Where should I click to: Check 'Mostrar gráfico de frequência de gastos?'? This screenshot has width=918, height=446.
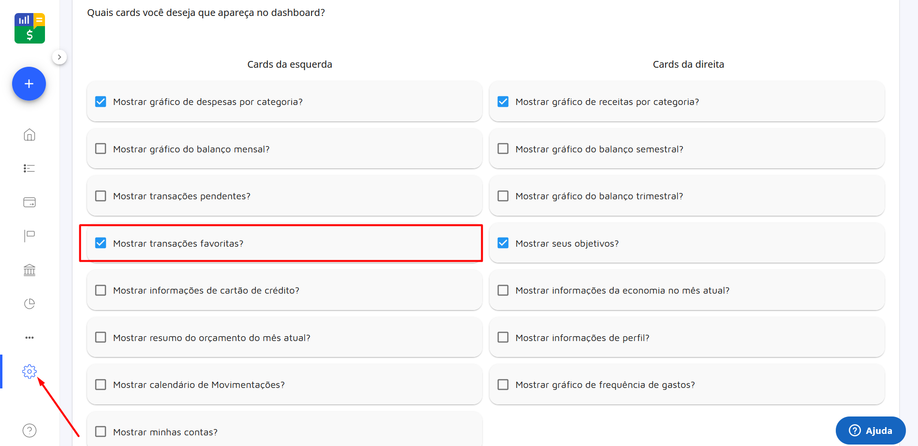(x=503, y=384)
